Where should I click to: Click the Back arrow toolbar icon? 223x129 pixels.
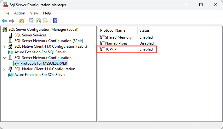[x=4, y=21]
